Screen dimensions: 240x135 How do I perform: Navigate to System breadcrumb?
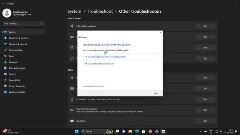(x=74, y=11)
